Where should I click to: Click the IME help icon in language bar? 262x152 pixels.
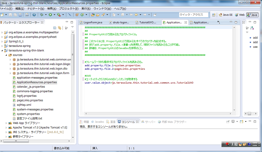point(249,144)
